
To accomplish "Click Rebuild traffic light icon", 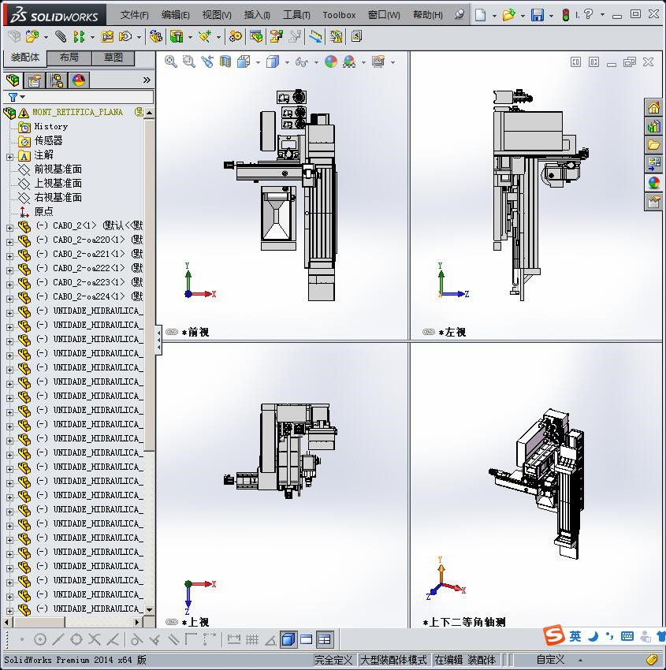I will click(x=566, y=15).
